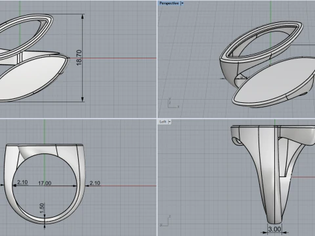Open the Left viewport dropdown arrow
The width and height of the screenshot is (315, 236).
[169, 122]
